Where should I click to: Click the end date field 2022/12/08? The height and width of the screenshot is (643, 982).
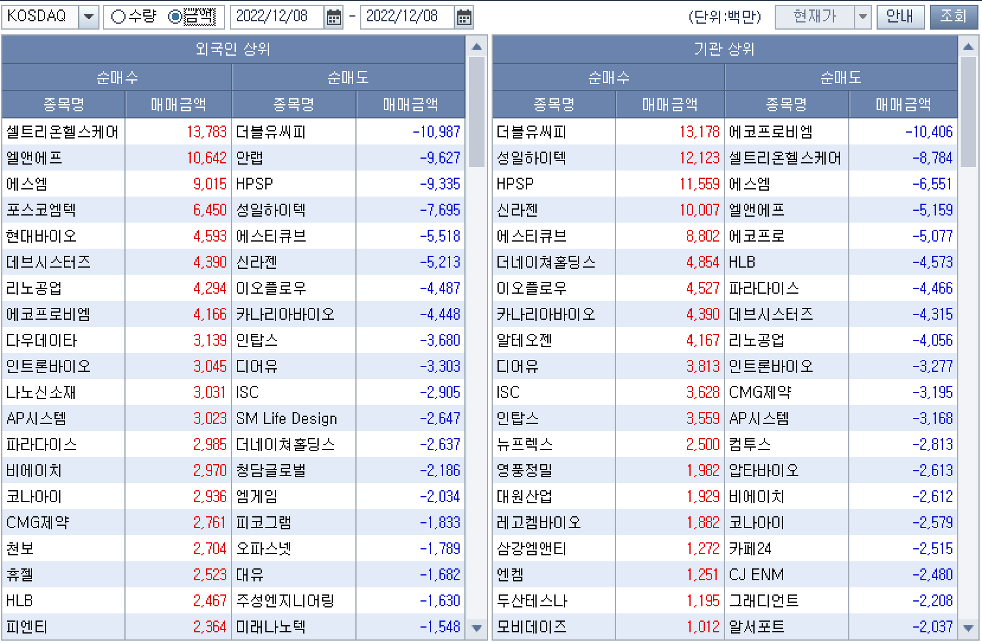pos(407,17)
